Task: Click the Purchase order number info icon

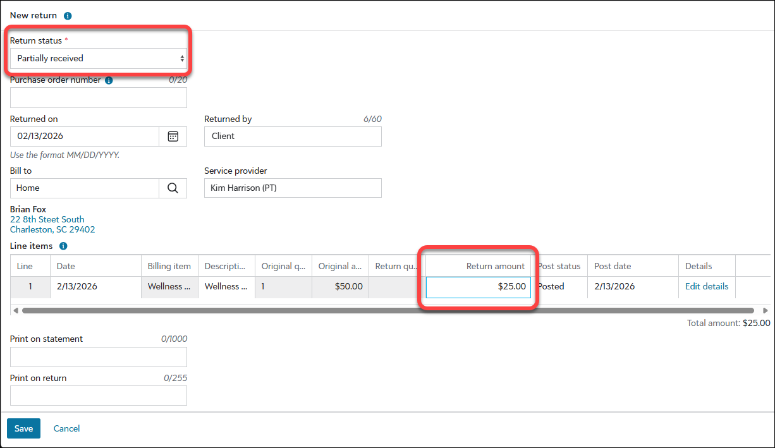Action: point(109,80)
